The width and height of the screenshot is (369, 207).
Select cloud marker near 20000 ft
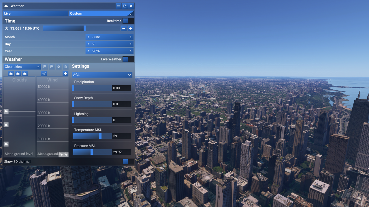[6, 125]
